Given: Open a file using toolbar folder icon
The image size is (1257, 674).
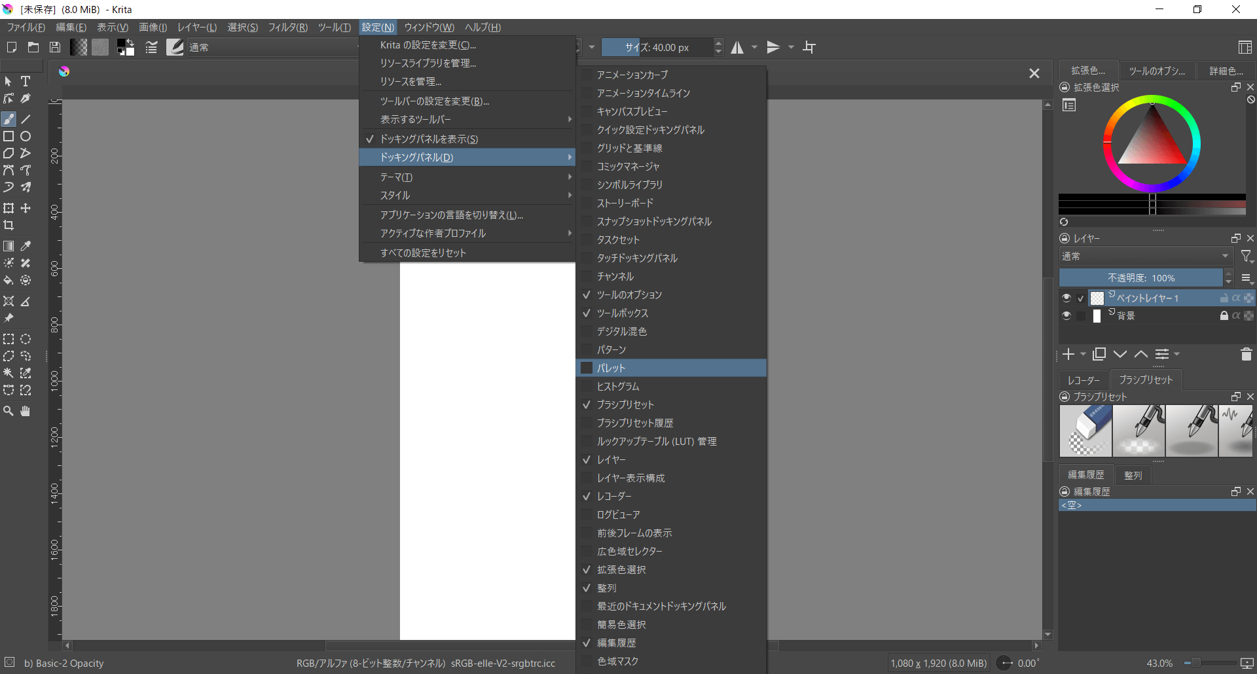Looking at the screenshot, I should click(x=33, y=47).
